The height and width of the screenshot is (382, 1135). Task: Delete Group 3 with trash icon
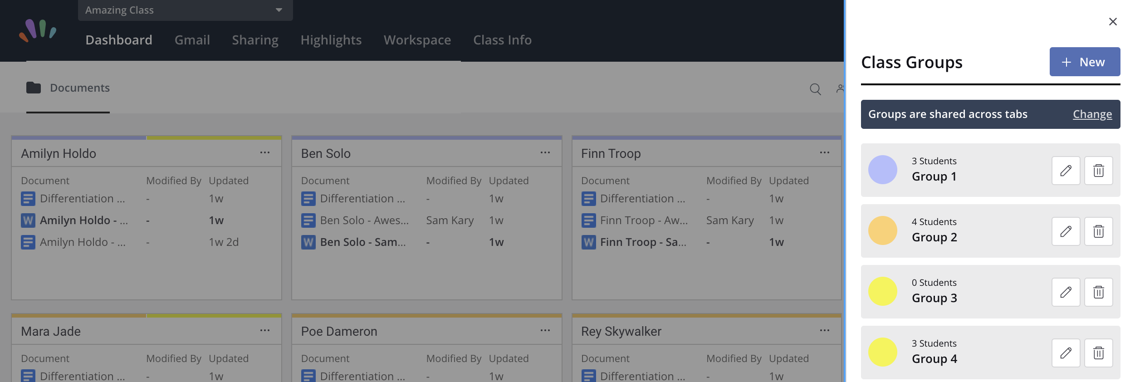(1098, 292)
